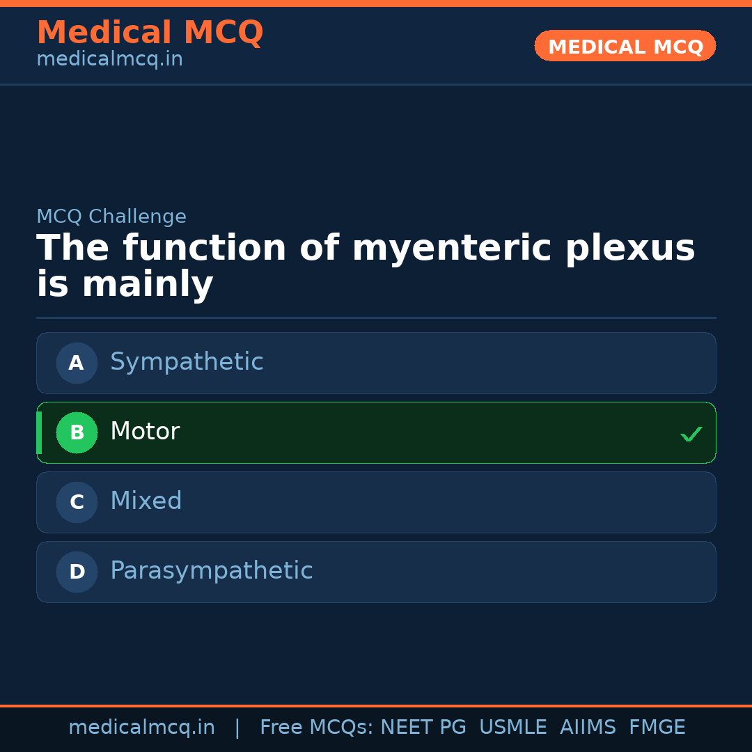Click the green checkmark on Motor

[691, 434]
